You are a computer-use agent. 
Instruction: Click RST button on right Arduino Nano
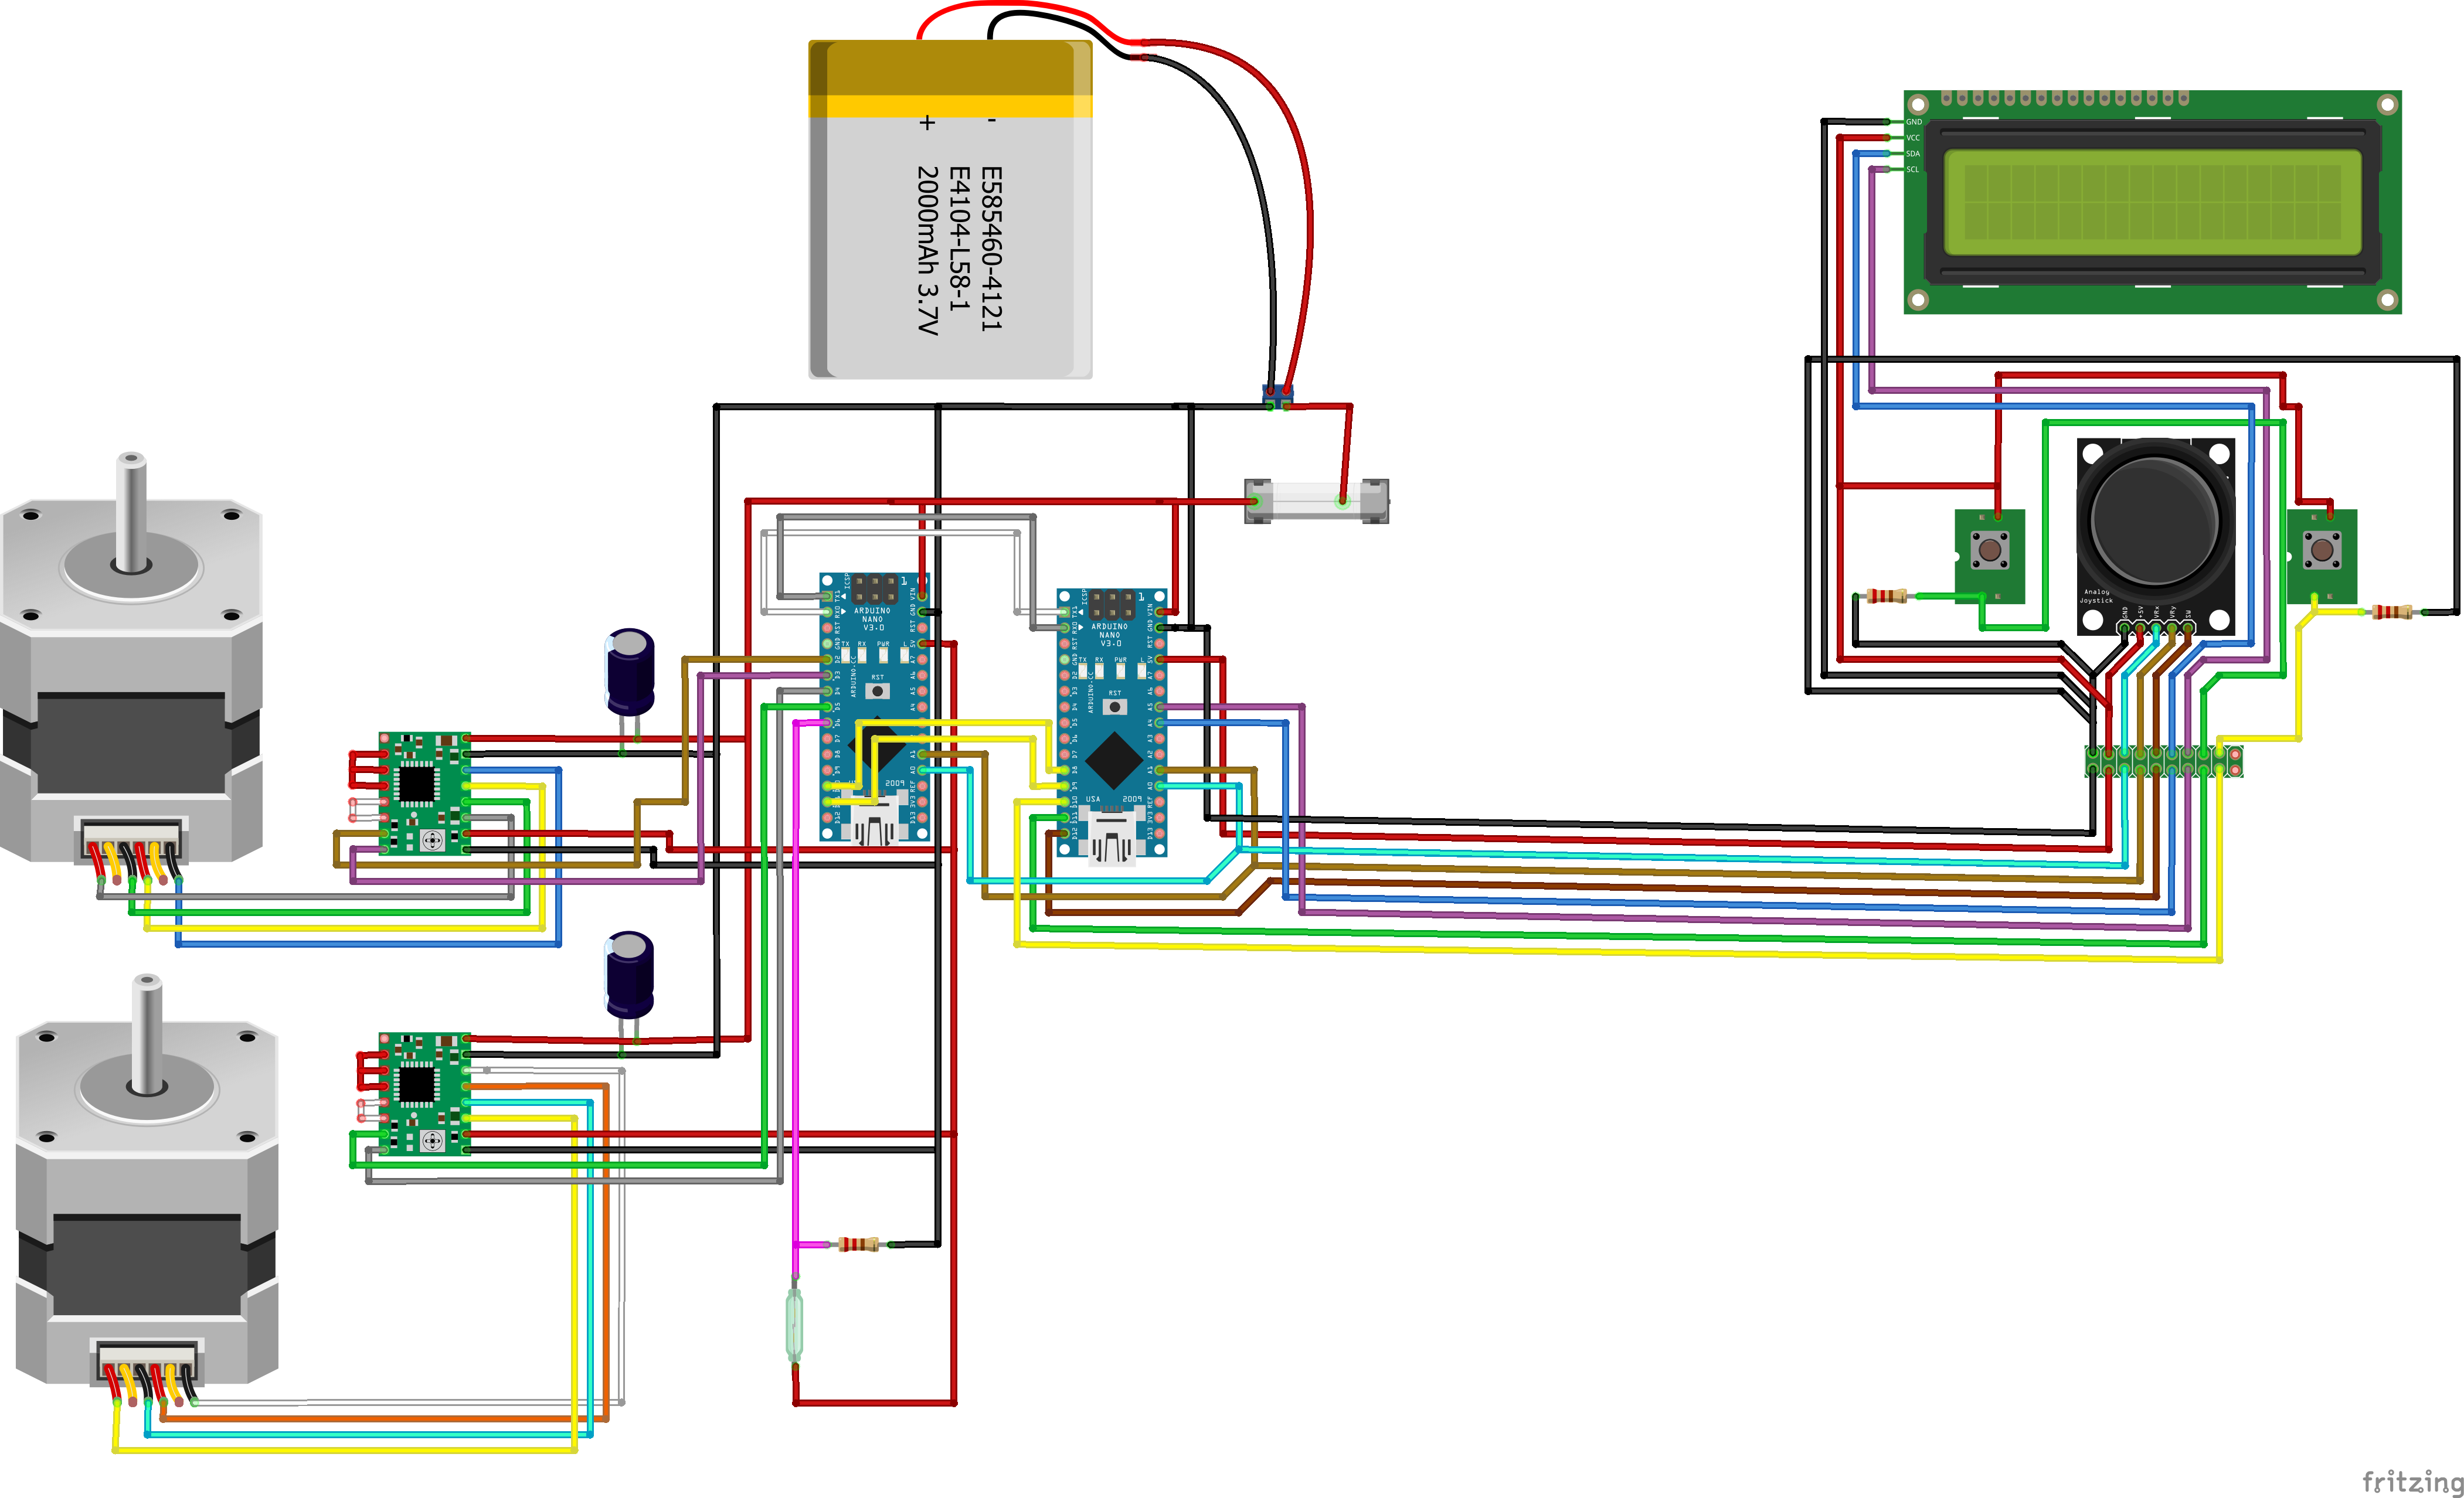click(1114, 706)
